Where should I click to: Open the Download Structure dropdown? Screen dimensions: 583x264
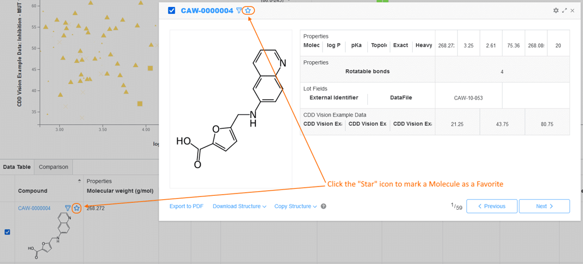pyautogui.click(x=240, y=206)
